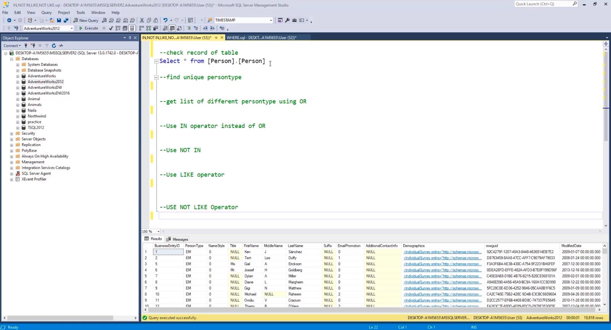Viewport: 611px width, 330px height.
Task: Click the Navigate Backward toolbar arrow
Action: (9, 20)
